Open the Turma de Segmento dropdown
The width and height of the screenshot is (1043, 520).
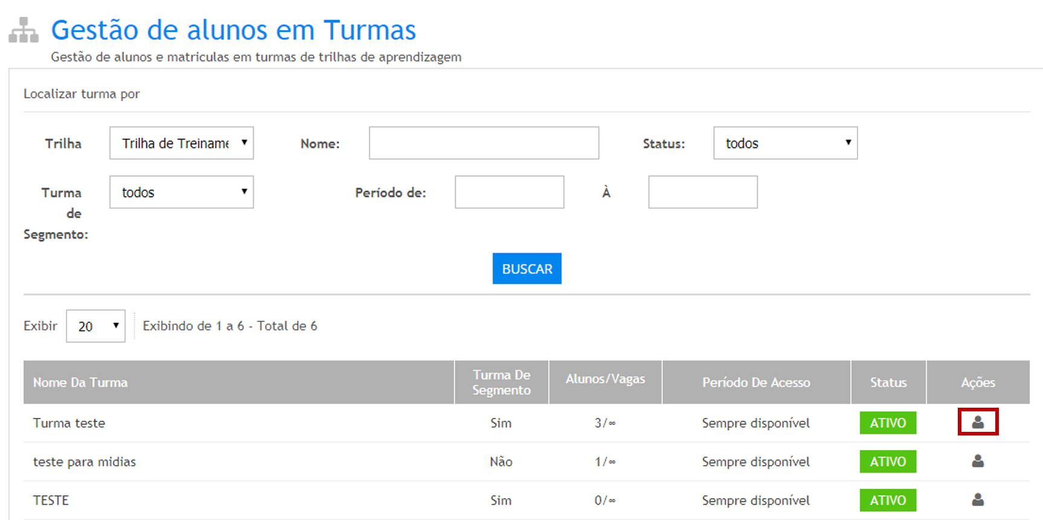181,192
